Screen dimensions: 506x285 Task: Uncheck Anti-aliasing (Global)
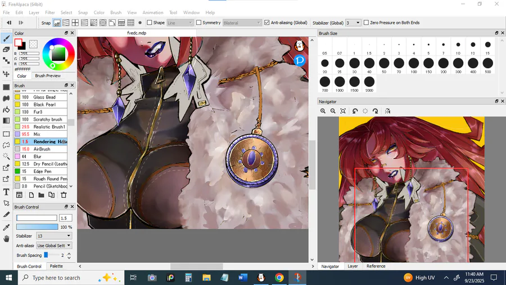pyautogui.click(x=267, y=23)
